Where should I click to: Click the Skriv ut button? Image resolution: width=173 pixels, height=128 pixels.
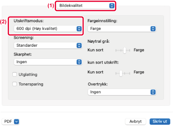[160, 122]
